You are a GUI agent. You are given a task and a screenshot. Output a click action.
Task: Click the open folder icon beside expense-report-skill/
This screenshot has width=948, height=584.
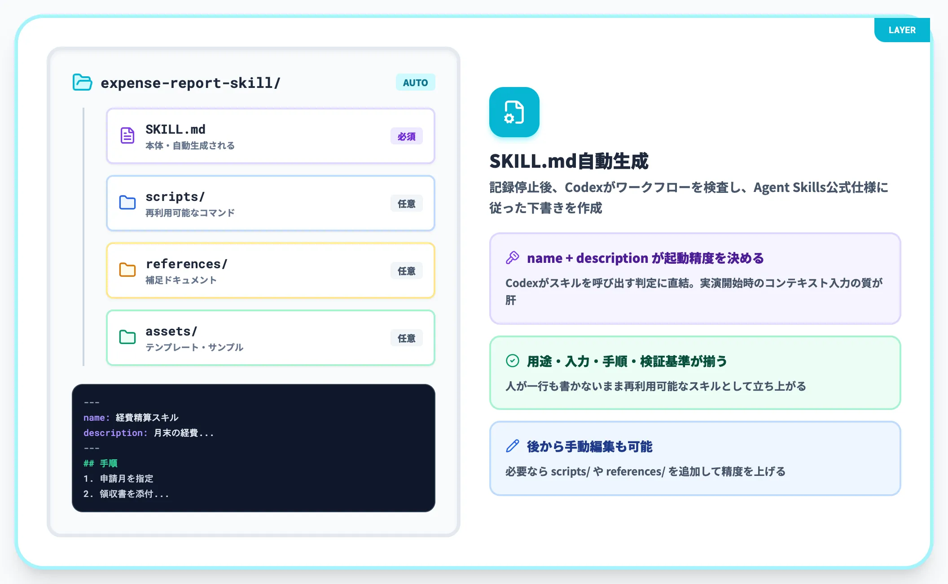click(x=83, y=83)
